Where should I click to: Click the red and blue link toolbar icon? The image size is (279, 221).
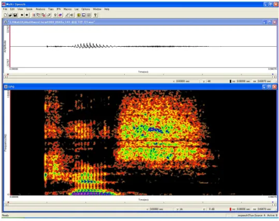click(x=61, y=15)
